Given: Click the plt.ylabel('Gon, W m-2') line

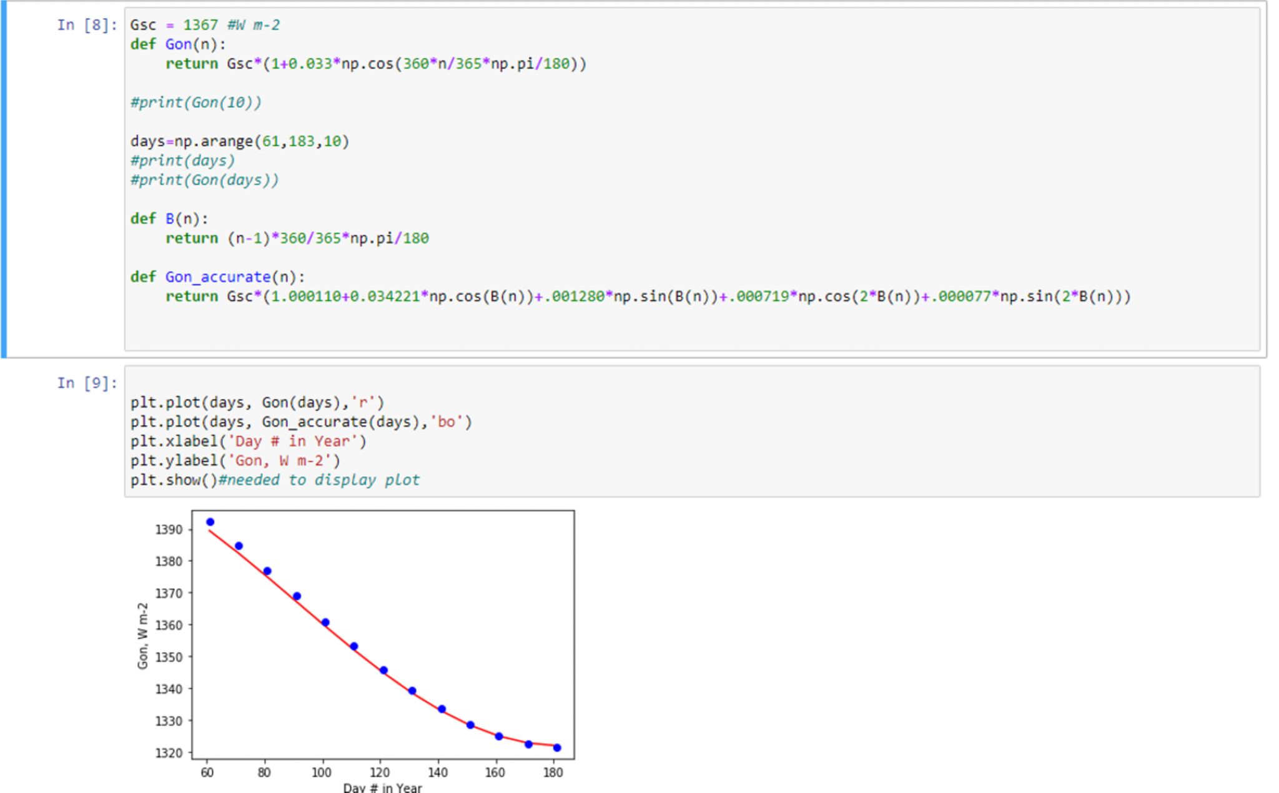Looking at the screenshot, I should click(x=235, y=461).
